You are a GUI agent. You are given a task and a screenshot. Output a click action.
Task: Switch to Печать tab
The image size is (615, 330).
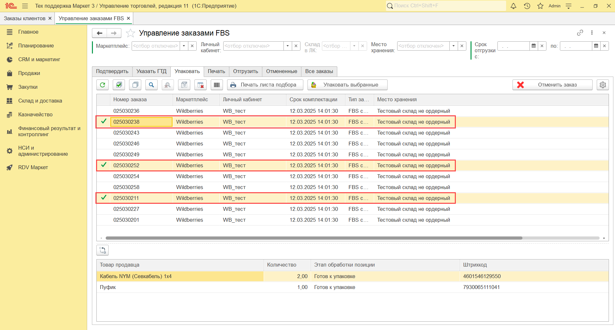(x=217, y=71)
